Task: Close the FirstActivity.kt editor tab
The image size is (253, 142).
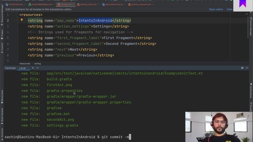Action: coord(25,4)
